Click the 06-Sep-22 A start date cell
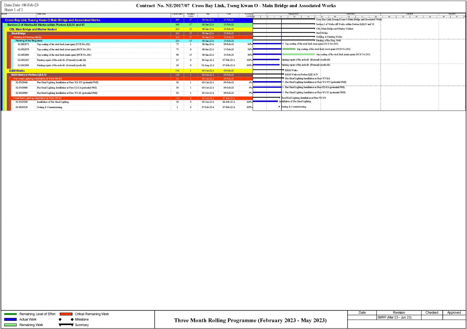The image size is (467, 329). [x=208, y=60]
